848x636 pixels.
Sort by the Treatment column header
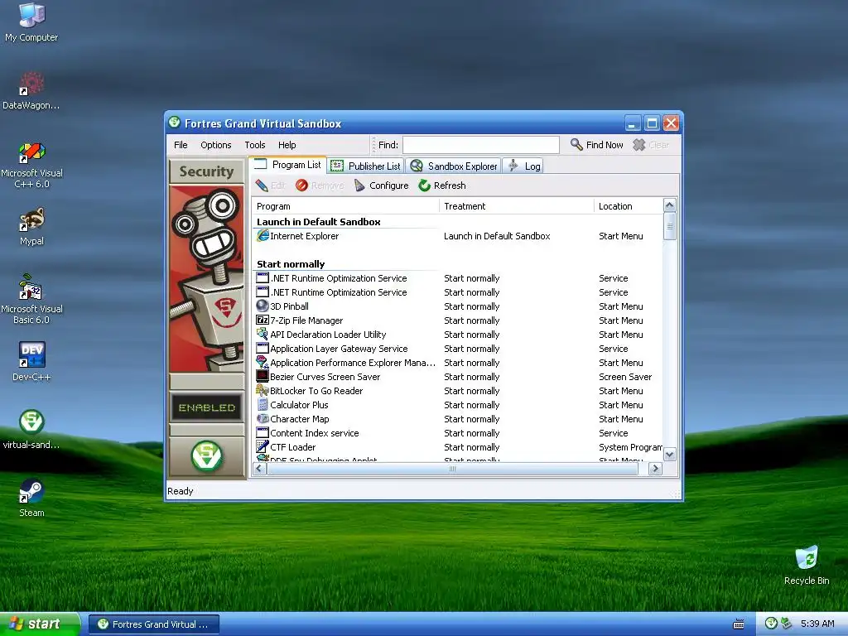click(x=517, y=206)
